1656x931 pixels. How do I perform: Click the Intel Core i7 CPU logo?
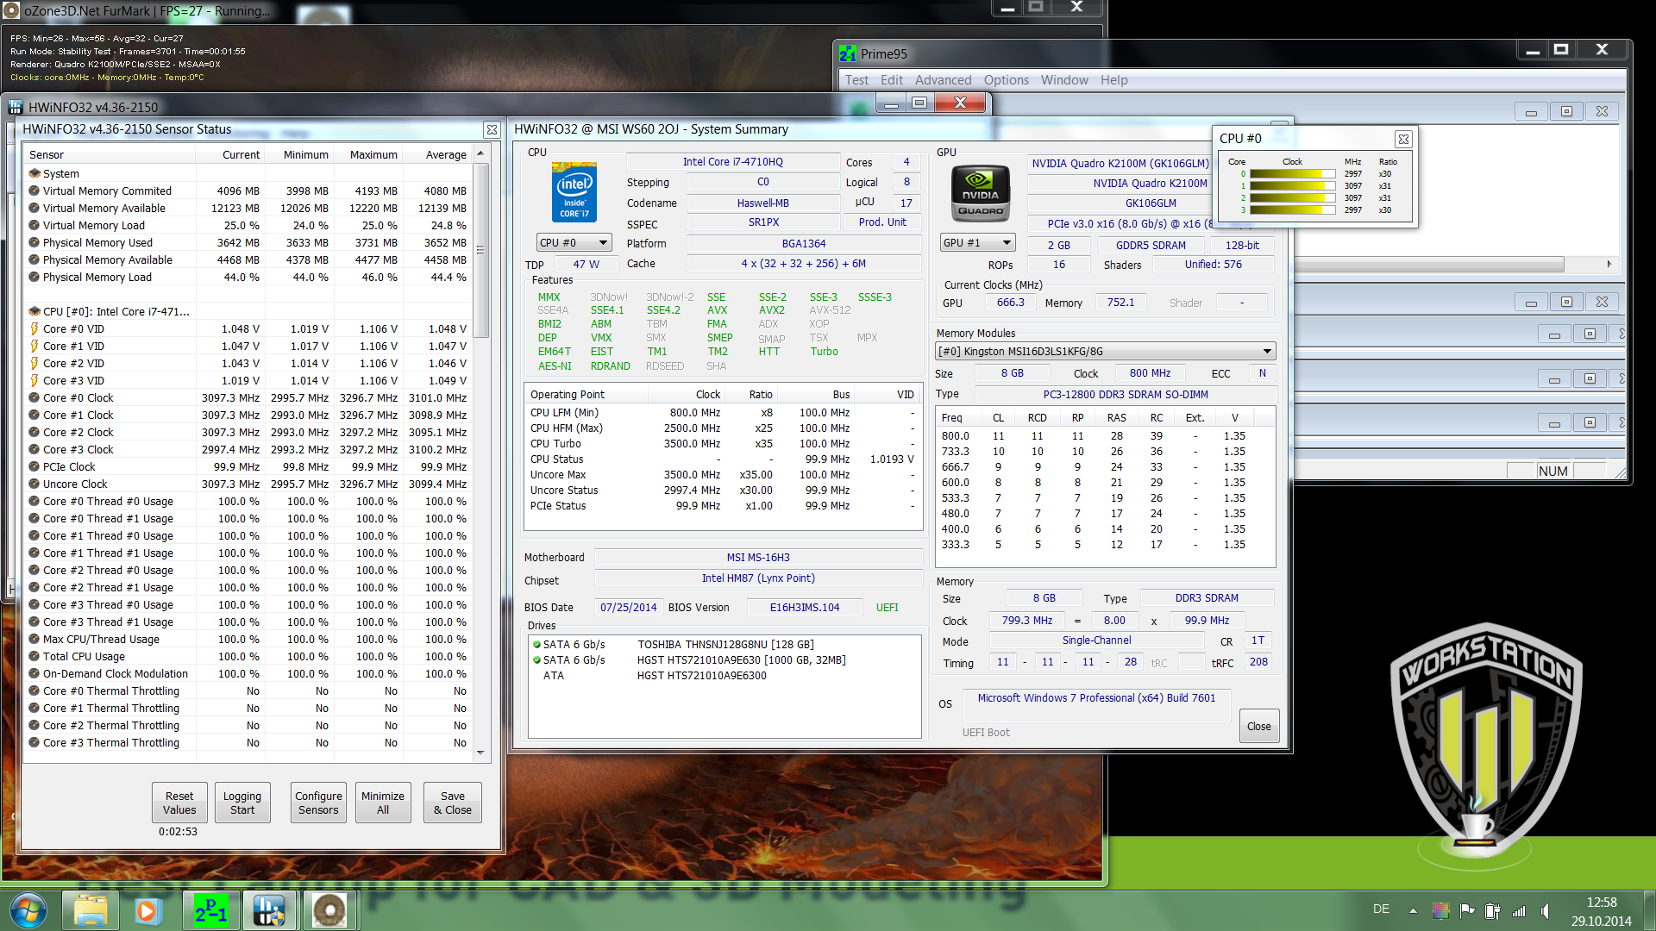click(574, 191)
